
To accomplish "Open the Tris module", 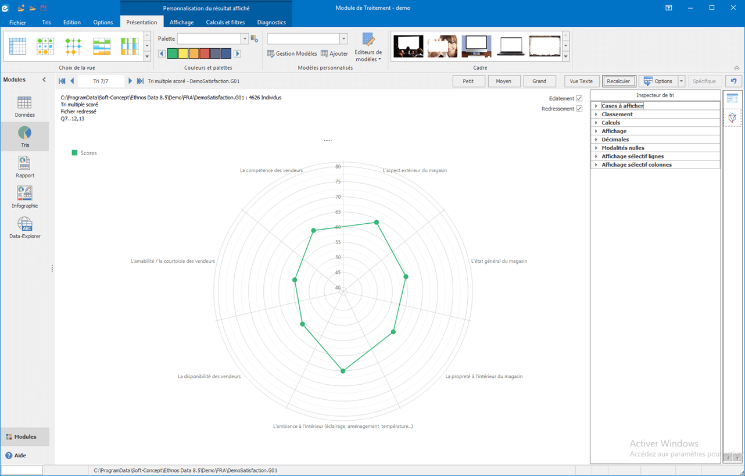I will (24, 137).
